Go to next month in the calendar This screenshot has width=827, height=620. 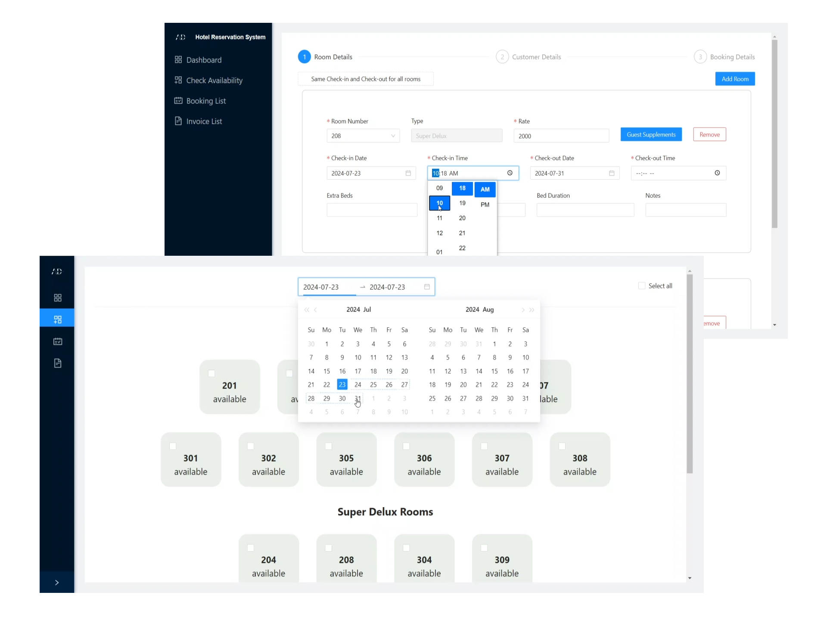pyautogui.click(x=523, y=310)
